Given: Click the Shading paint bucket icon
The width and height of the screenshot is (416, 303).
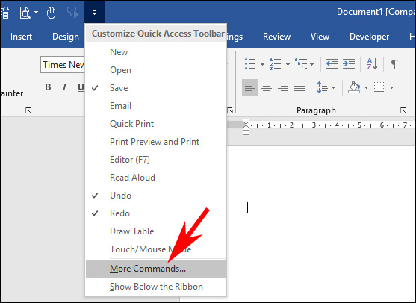Looking at the screenshot, I should pos(354,87).
